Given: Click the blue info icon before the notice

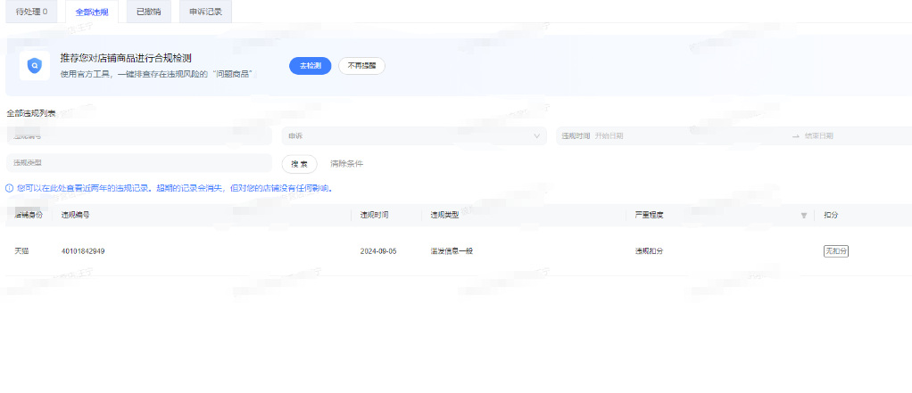Looking at the screenshot, I should tap(10, 188).
